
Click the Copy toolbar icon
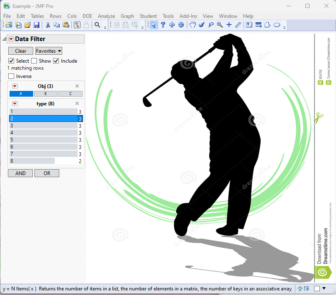[x=56, y=25]
